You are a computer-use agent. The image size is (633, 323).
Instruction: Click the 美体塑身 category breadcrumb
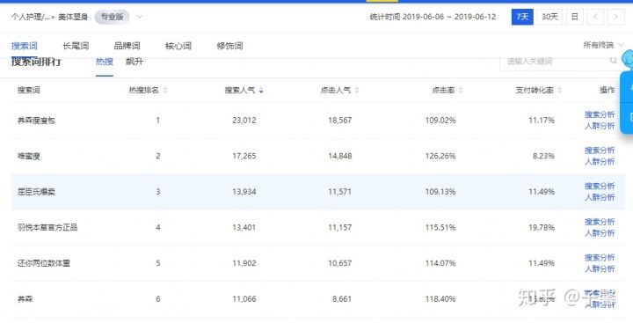click(x=73, y=17)
